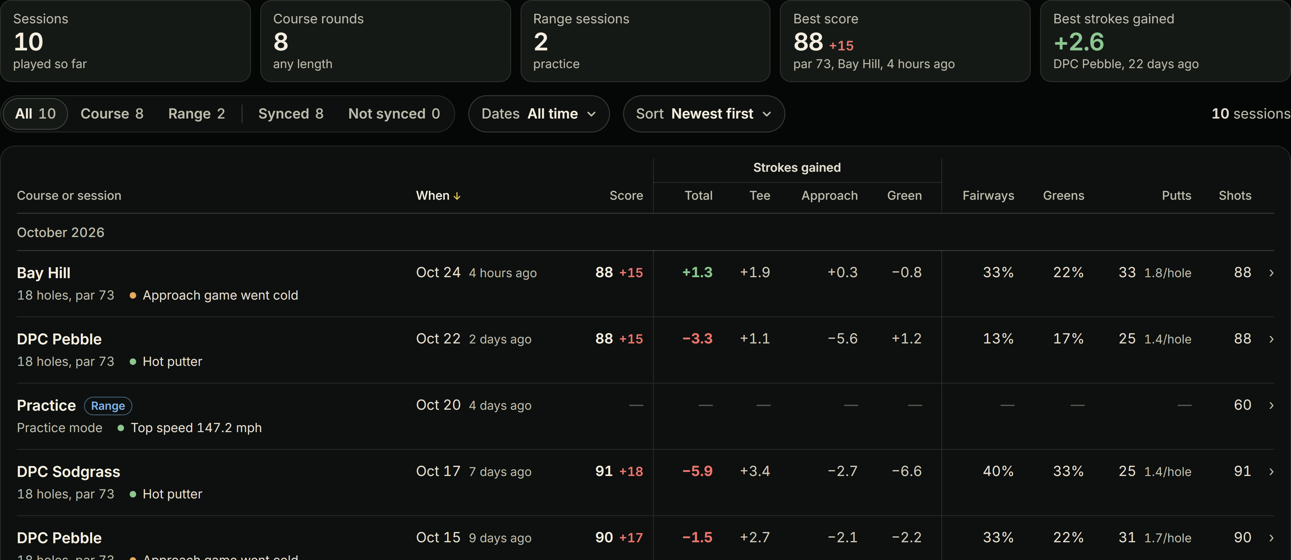Click the Best strokes gained card
Screen dimensions: 1291x560
1165,41
